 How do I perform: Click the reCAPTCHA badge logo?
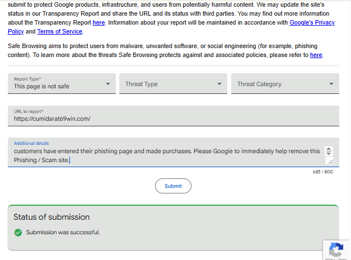tap(336, 249)
